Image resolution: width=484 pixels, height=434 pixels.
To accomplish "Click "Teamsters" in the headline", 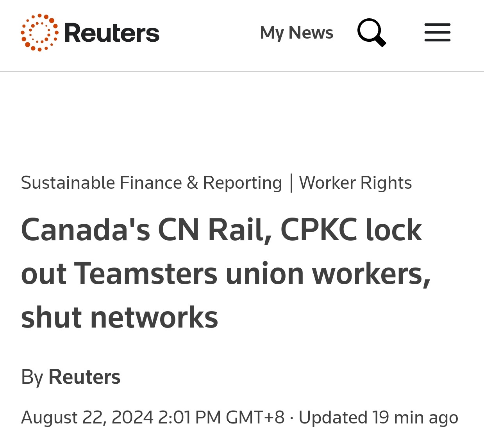I will [x=146, y=274].
